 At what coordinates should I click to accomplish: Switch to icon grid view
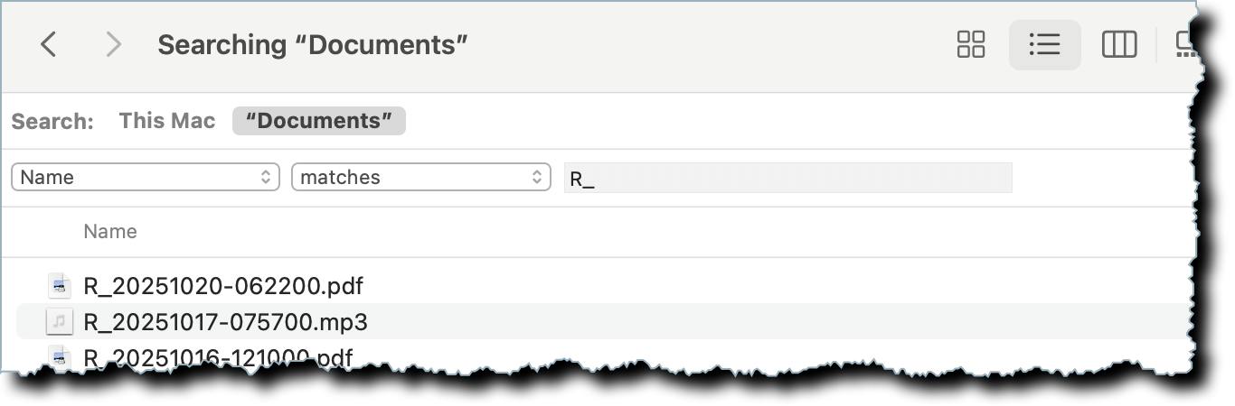point(970,44)
